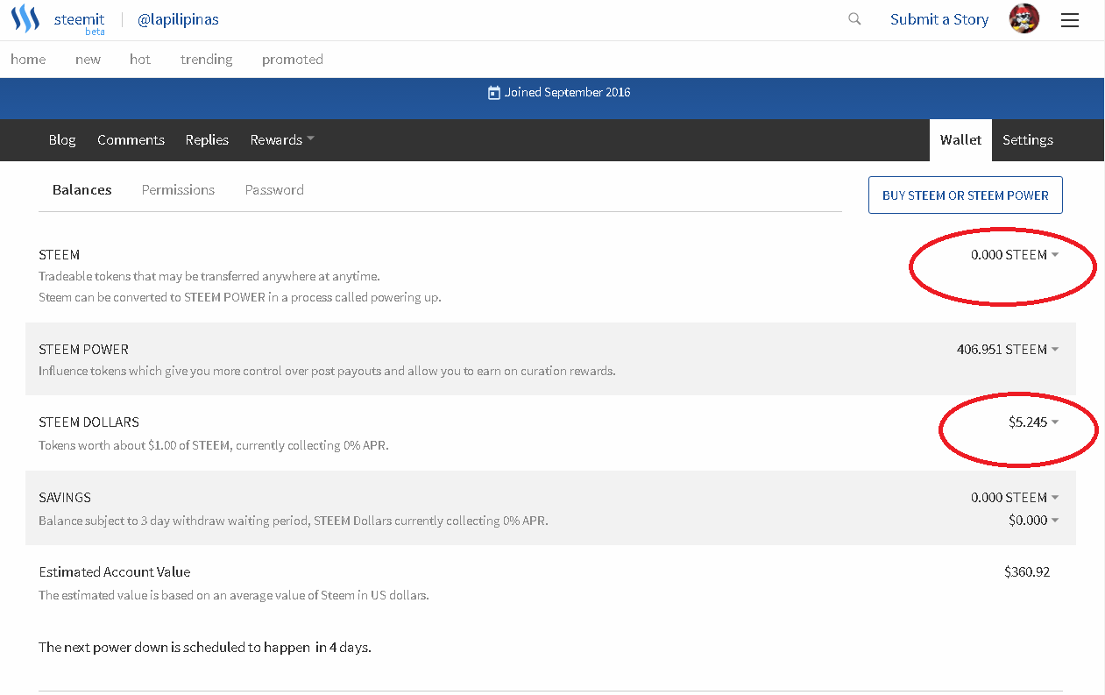Screen dimensions: 1105x695
Task: Open the user avatar picture
Action: click(x=1024, y=19)
